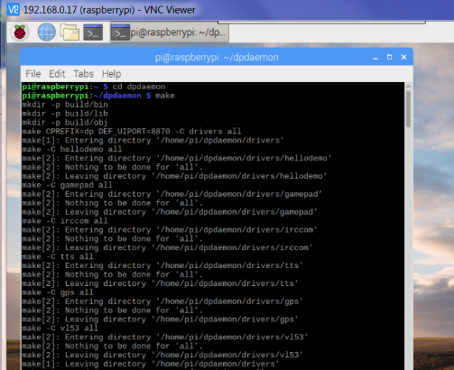Maximize the dpdaemon terminal window
The image size is (454, 370).
(389, 57)
